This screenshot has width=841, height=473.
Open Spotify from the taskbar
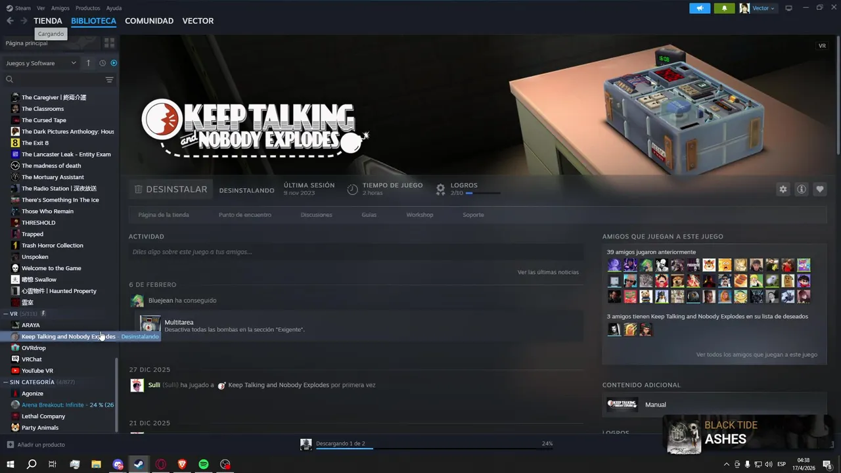204,464
